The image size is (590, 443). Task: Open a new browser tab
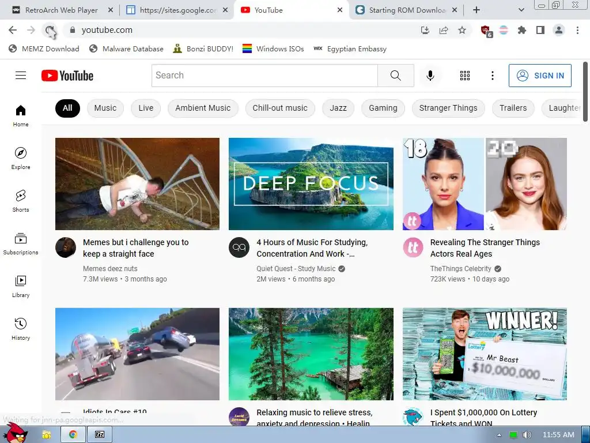pyautogui.click(x=476, y=10)
